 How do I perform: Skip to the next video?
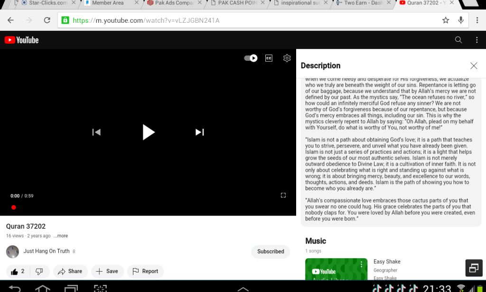pyautogui.click(x=199, y=132)
